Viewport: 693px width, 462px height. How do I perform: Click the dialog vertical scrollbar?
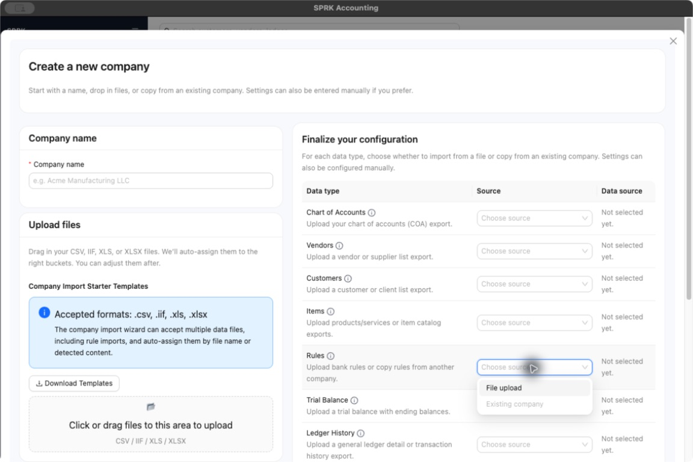coord(689,159)
